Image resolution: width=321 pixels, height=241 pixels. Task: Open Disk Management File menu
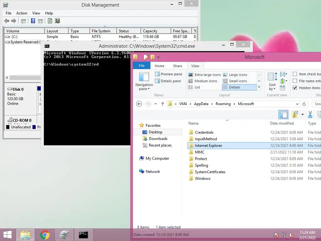[x=8, y=13]
